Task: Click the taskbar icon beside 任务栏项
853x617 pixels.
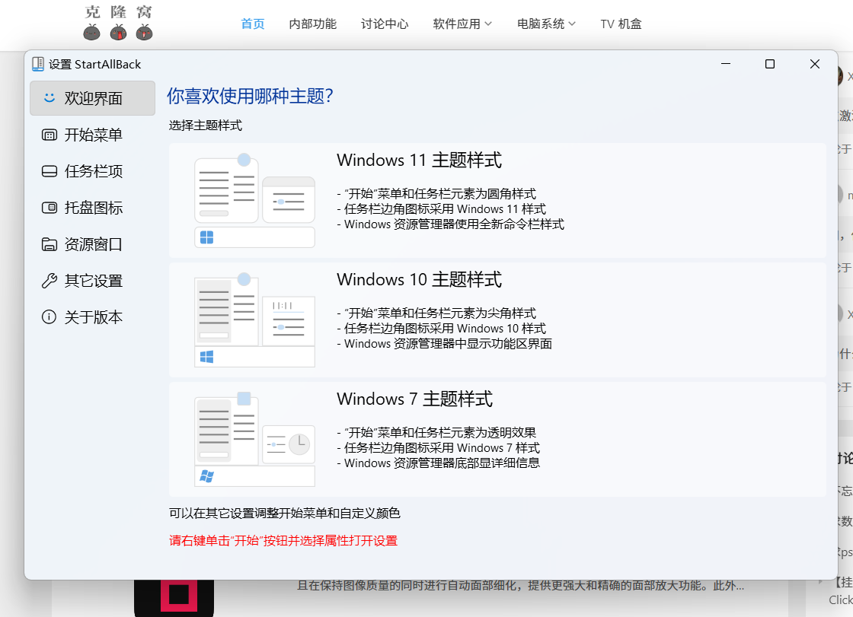Action: pyautogui.click(x=49, y=171)
